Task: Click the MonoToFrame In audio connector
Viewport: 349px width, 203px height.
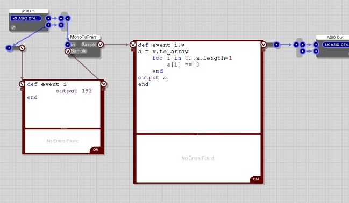Action: (x=68, y=45)
